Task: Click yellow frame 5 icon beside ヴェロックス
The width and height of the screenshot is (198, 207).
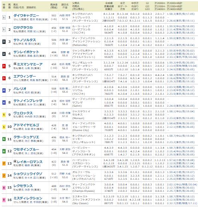Action: pos(4,115)
